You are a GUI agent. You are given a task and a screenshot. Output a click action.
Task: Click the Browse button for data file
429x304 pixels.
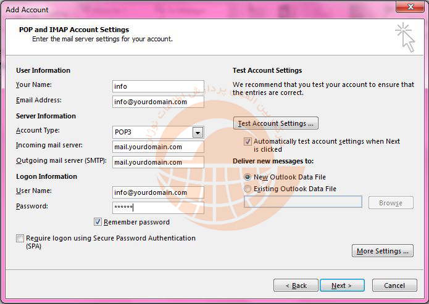tap(390, 202)
